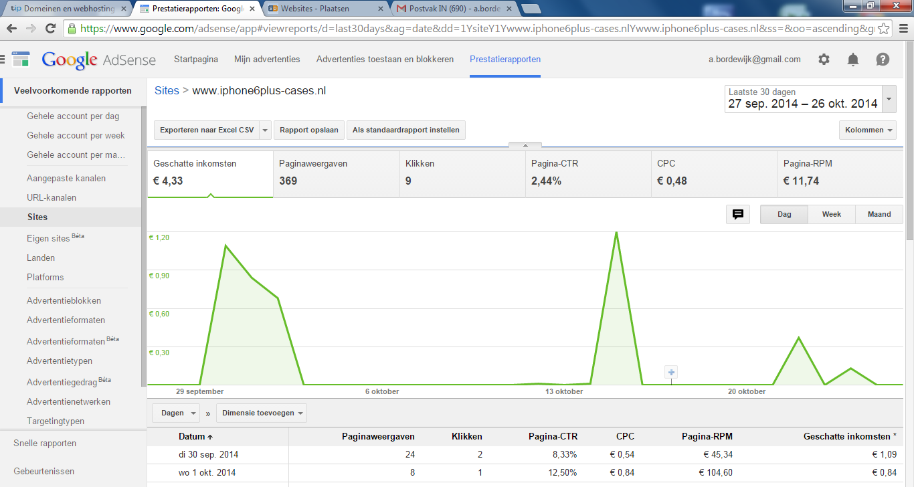This screenshot has width=914, height=487.
Task: Click Als standaardrapport instellen
Action: pos(406,130)
